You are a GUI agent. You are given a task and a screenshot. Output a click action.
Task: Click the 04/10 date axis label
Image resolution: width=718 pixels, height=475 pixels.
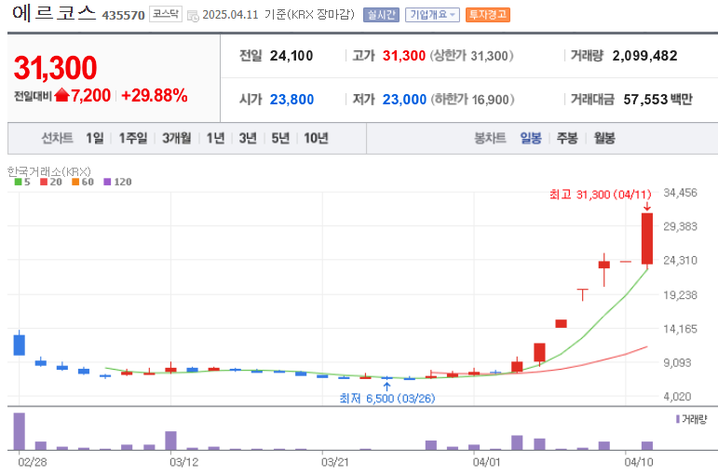click(x=639, y=462)
